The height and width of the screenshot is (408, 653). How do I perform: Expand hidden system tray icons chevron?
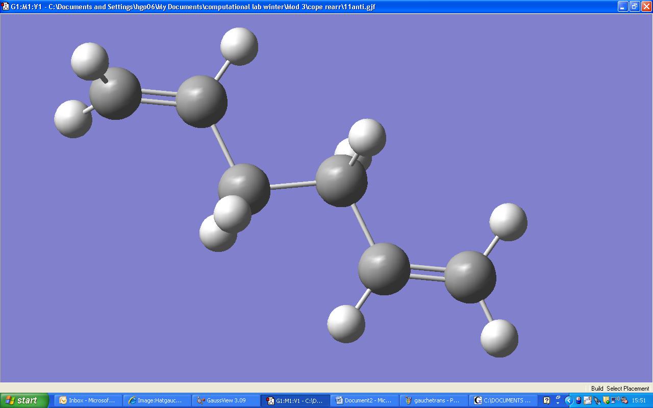(569, 400)
